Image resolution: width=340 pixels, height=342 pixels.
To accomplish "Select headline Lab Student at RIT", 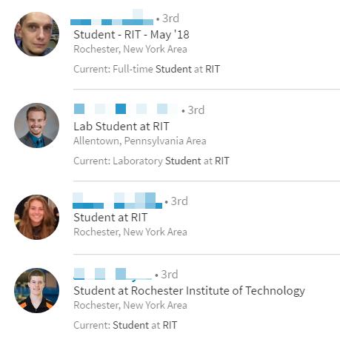I will 121,127.
